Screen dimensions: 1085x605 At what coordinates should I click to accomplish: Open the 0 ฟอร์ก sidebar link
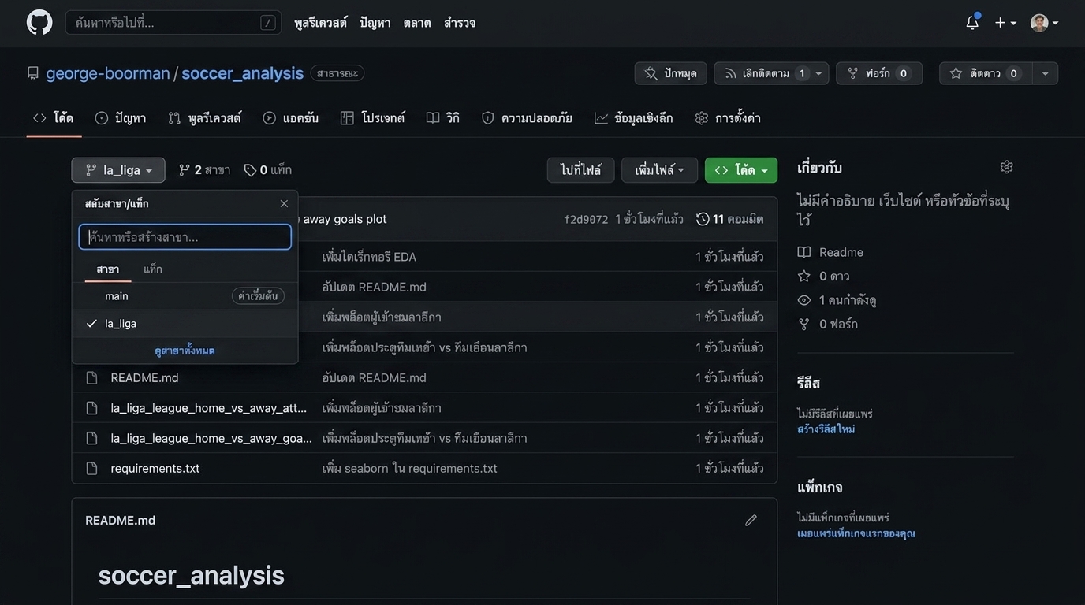tap(839, 325)
